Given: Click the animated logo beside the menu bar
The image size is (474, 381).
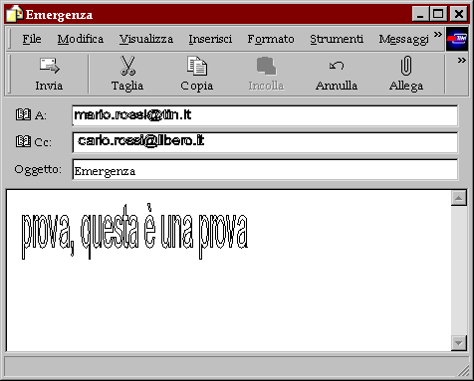Looking at the screenshot, I should 457,39.
